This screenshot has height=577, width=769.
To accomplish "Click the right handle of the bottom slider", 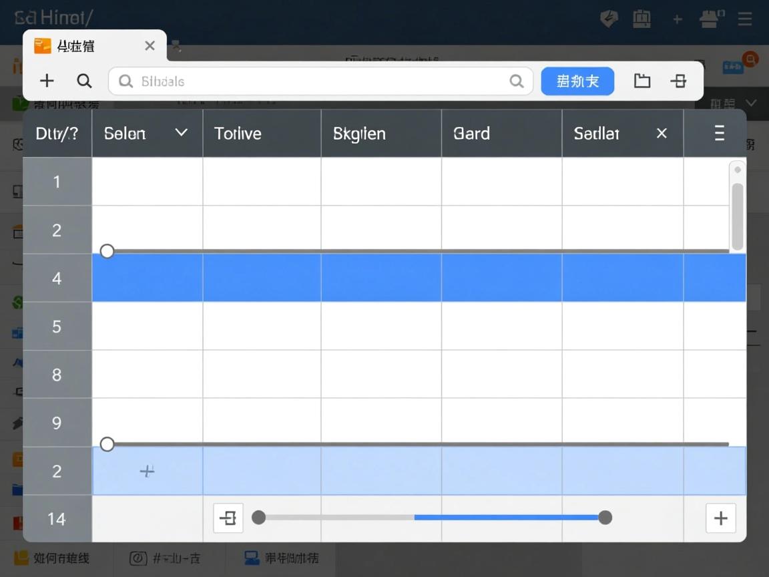I will pyautogui.click(x=605, y=518).
